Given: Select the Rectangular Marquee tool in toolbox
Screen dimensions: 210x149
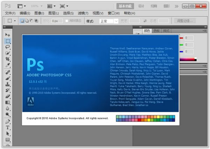Looking at the screenshot, I should click(8, 41).
